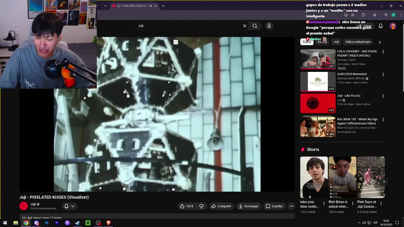Click the Descargar button
Viewport: 404px width, 227px height.
tap(248, 206)
